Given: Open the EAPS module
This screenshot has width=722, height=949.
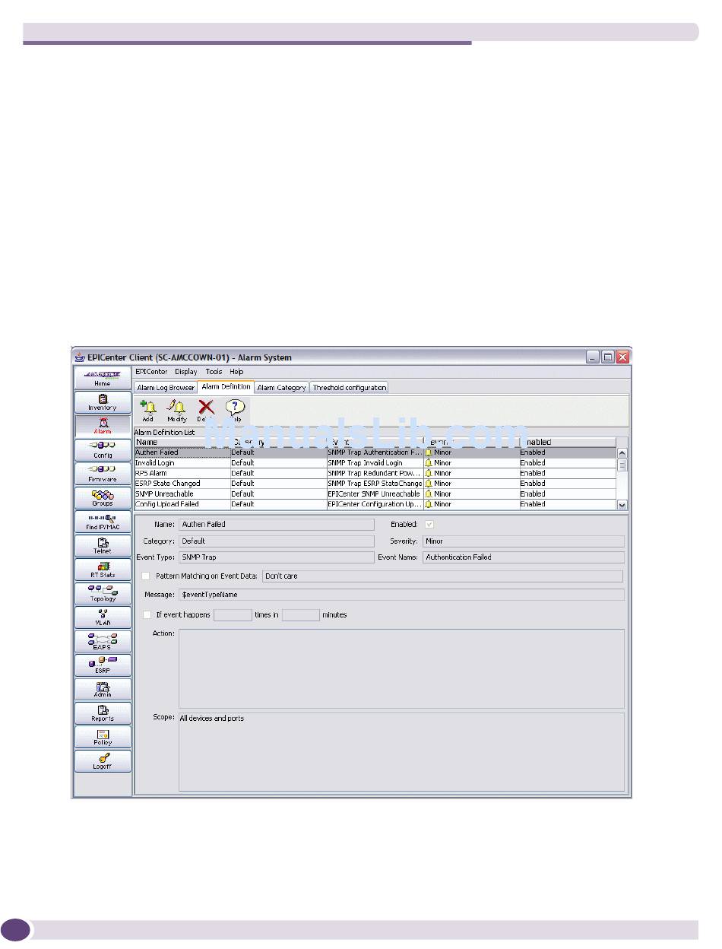Looking at the screenshot, I should coord(103,641).
